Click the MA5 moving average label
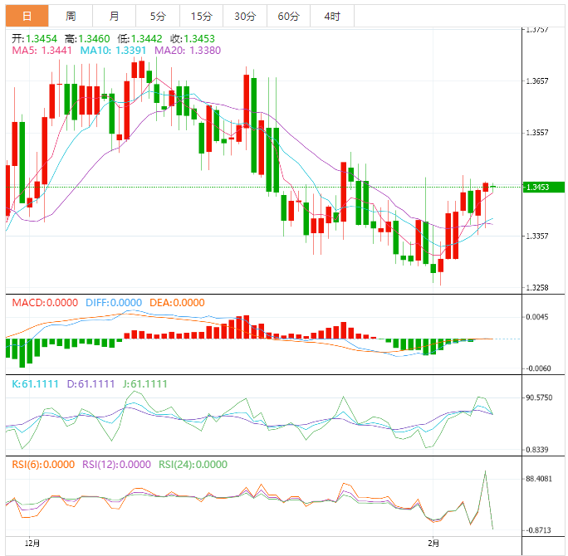 click(42, 50)
